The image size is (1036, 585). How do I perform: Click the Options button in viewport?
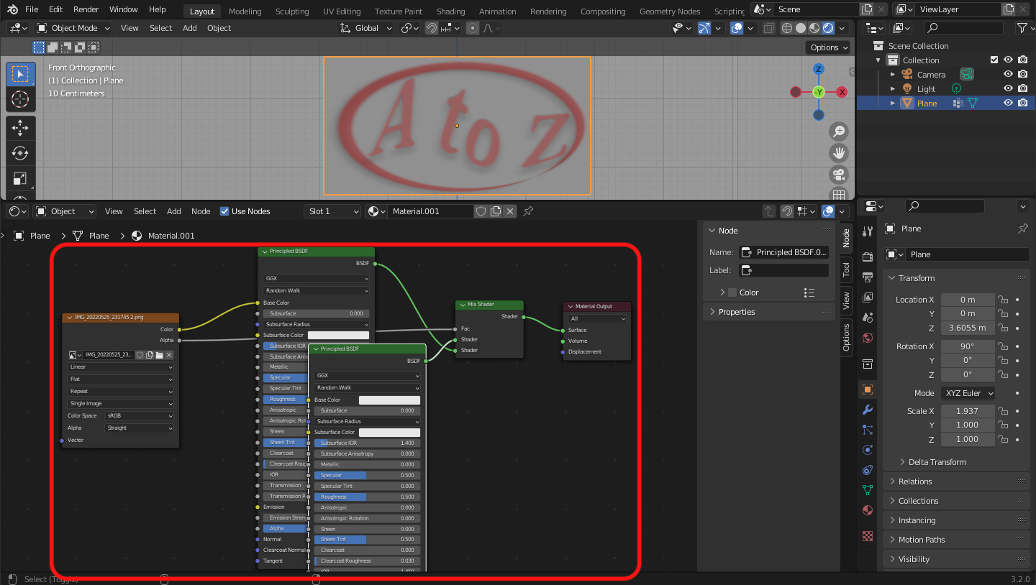pos(829,47)
